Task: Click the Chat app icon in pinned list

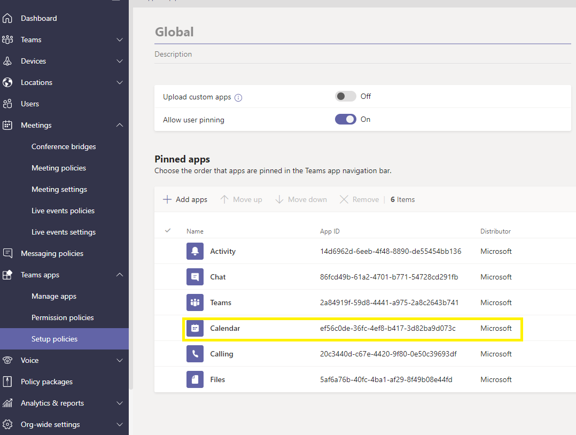Action: tap(195, 277)
